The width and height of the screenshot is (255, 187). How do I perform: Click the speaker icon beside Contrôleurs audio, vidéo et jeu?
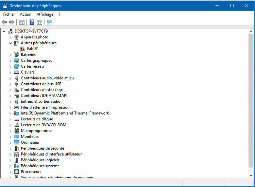pyautogui.click(x=16, y=78)
